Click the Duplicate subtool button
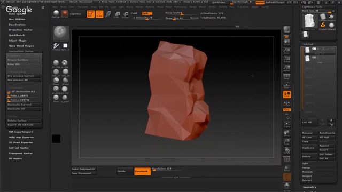Image resolution: width=342 pixels, height=192 pixels. pos(309,148)
